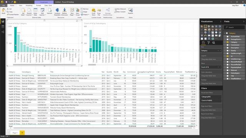Click horizontal scrollbar under Category chart
Viewport: 246px width, 138px height.
click(45, 65)
